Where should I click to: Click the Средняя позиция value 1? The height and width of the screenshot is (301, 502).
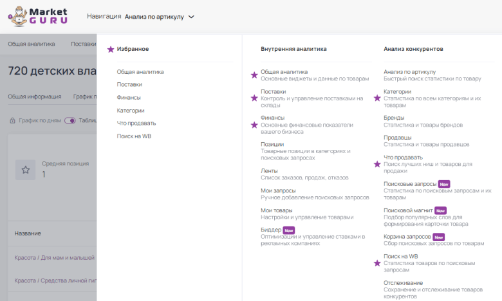tap(44, 174)
